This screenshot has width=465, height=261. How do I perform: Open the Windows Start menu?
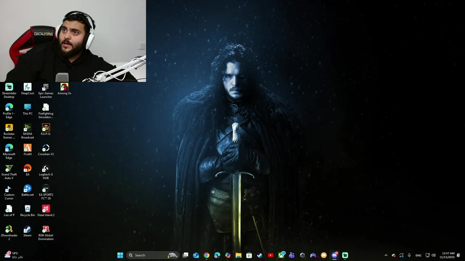click(120, 255)
